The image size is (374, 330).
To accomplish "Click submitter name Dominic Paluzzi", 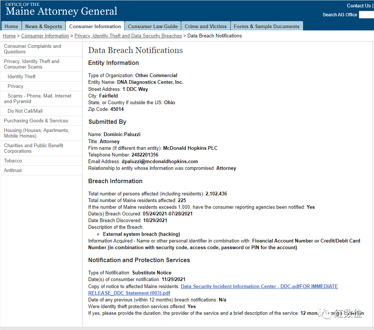I will [122, 135].
